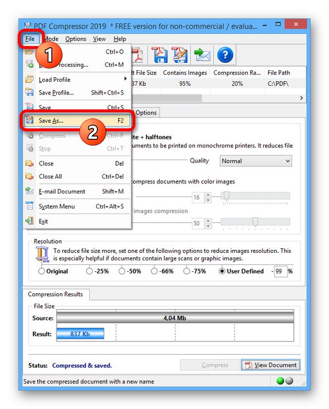Increase the value 50 with up arrow
Image resolution: width=329 pixels, height=409 pixels.
coord(208,221)
